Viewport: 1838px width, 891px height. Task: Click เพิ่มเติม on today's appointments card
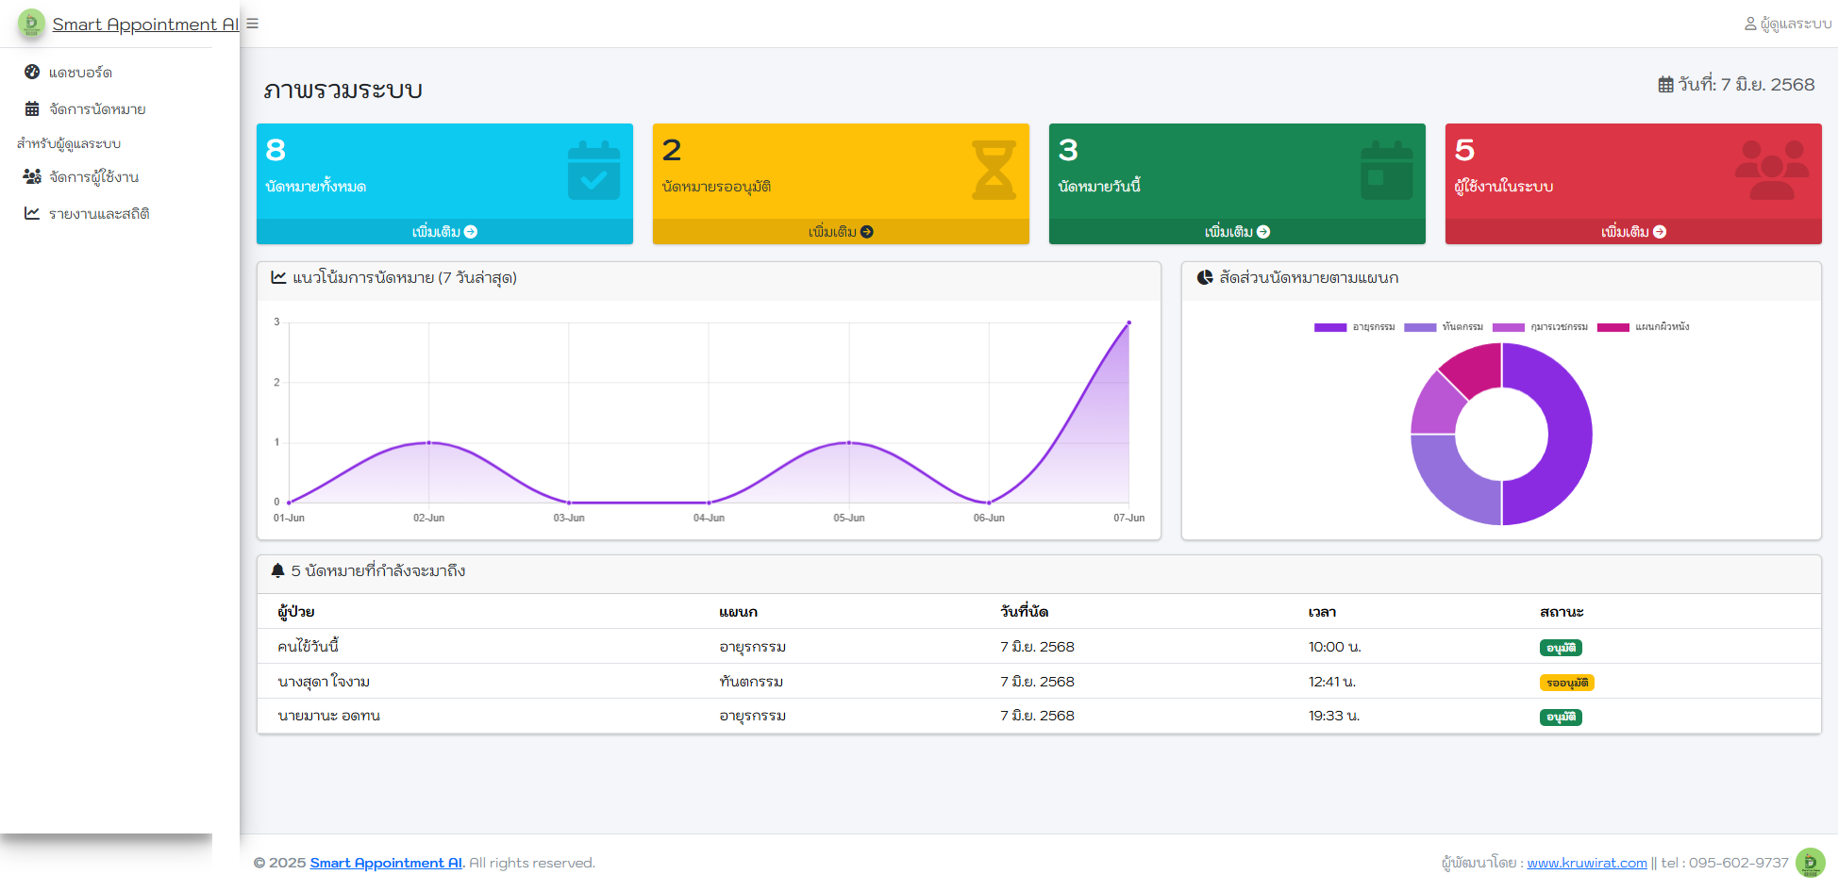pos(1237,232)
